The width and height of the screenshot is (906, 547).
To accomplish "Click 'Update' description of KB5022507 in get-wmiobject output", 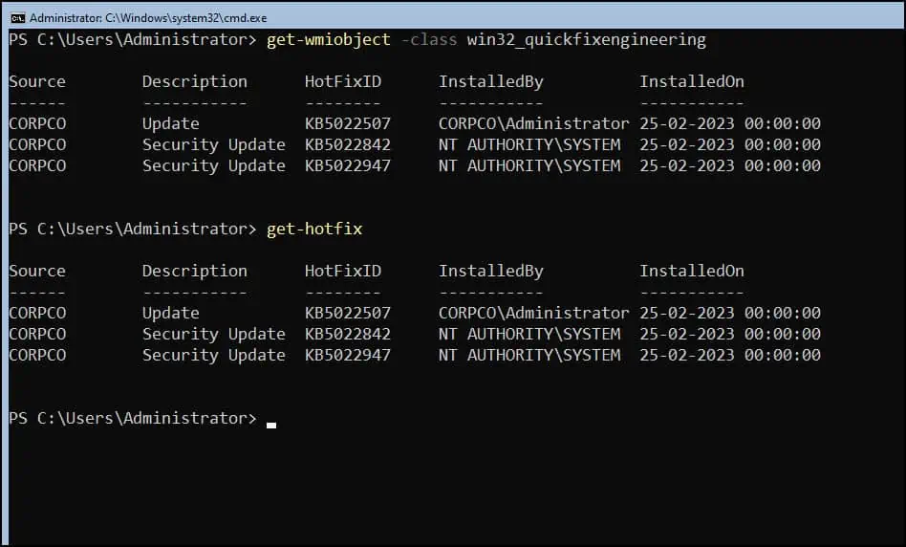I will (170, 123).
